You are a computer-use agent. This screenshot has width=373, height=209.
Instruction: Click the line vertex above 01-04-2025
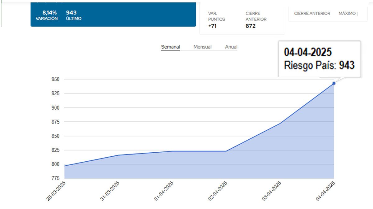tap(172, 151)
